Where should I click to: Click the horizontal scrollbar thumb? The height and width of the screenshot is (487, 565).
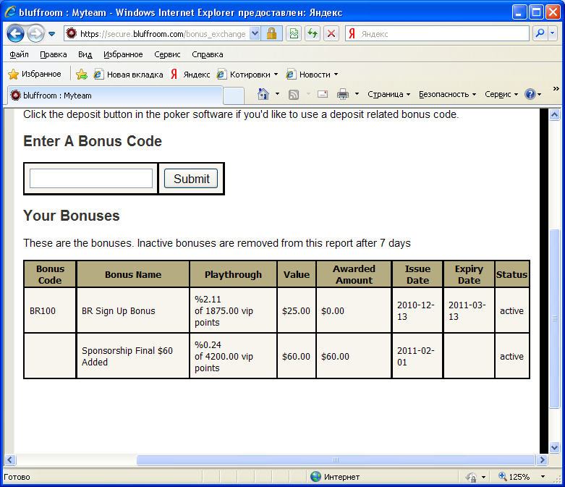[x=336, y=460]
